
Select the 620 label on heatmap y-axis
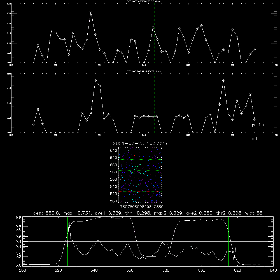click(x=113, y=158)
